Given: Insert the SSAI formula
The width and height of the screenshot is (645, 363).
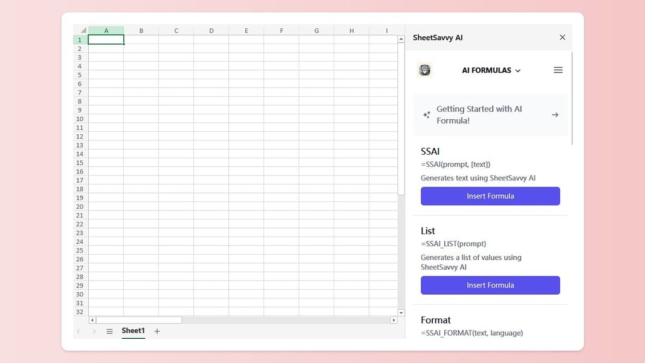Looking at the screenshot, I should [x=490, y=196].
